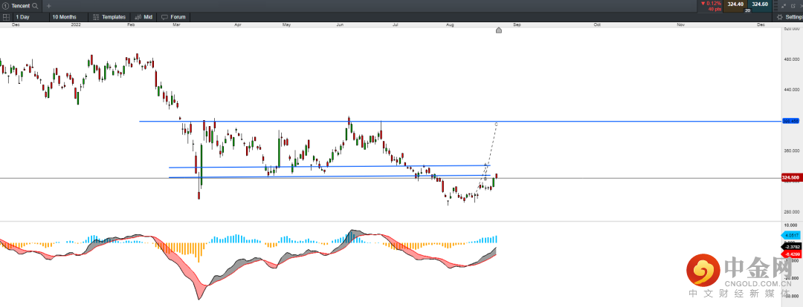The width and height of the screenshot is (803, 307).
Task: Select the Tencent chart tab
Action: click(21, 6)
